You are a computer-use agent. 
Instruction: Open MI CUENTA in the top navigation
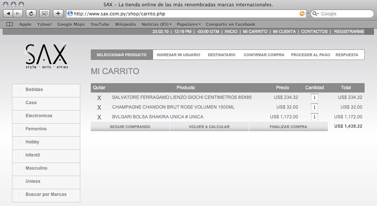[x=284, y=31]
